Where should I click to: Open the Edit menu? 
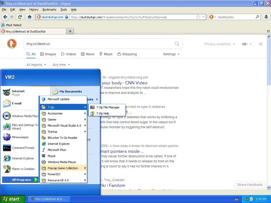pos(13,10)
